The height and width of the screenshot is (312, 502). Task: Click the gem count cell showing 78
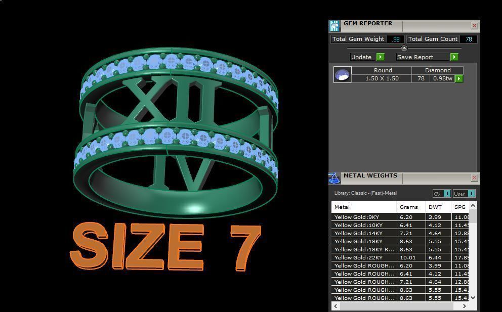421,78
